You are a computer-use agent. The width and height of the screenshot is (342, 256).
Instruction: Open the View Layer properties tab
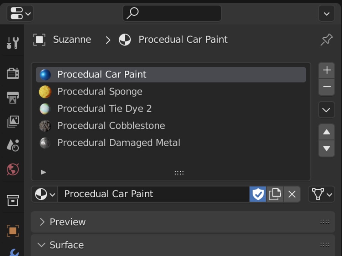(x=12, y=121)
